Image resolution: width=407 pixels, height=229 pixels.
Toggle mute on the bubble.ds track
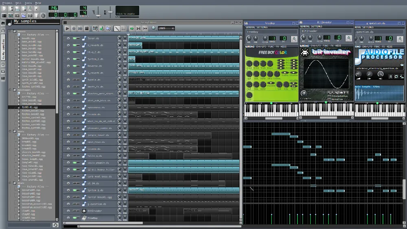pos(74,80)
